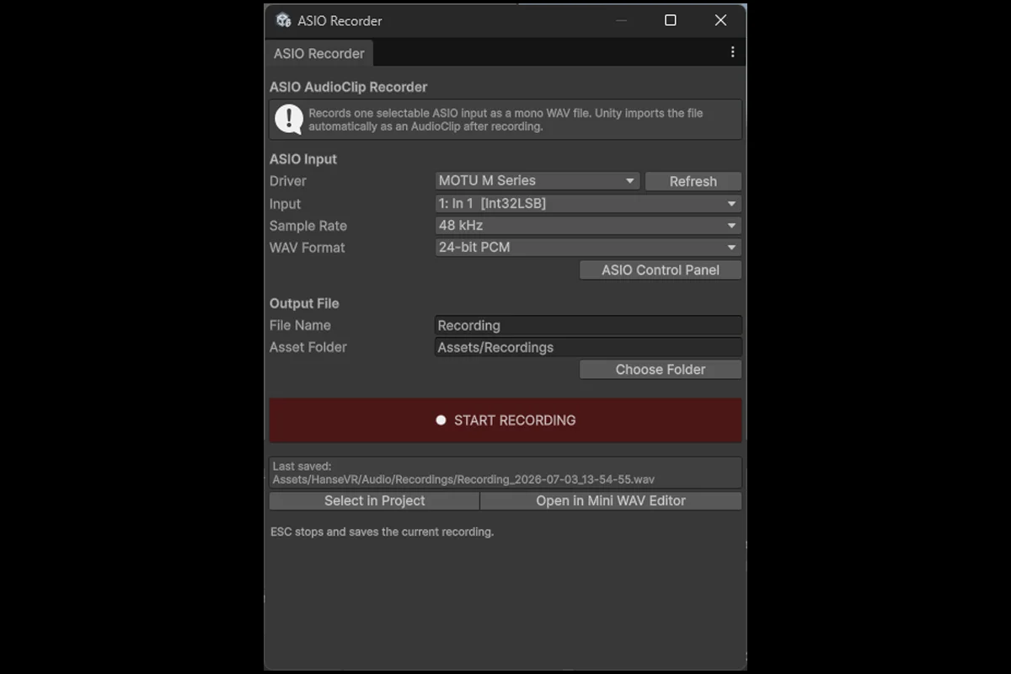Click the Sample Rate label

click(308, 226)
